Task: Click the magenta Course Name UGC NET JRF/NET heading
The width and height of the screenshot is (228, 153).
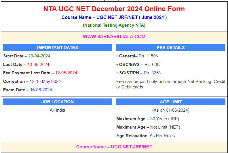Action: pos(114,147)
